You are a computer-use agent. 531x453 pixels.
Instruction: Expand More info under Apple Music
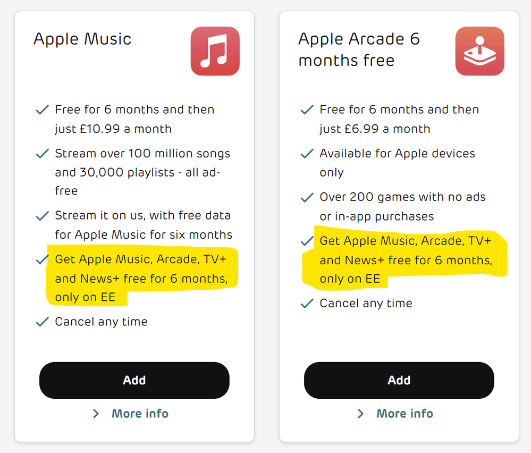pos(140,413)
